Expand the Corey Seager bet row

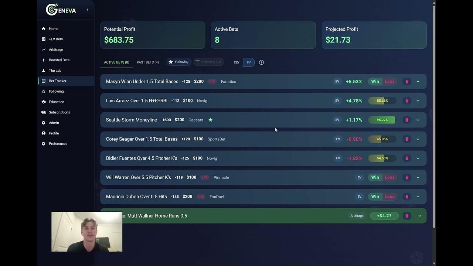[x=418, y=139]
